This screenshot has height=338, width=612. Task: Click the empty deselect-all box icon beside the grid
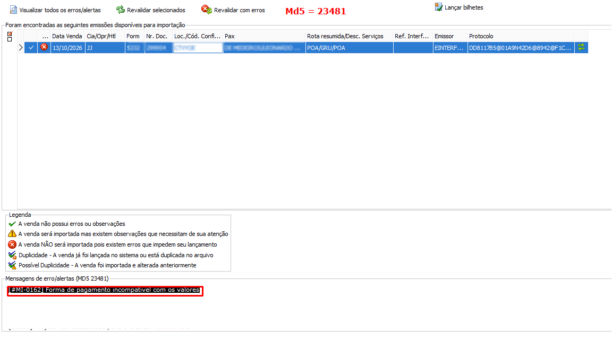[x=10, y=39]
